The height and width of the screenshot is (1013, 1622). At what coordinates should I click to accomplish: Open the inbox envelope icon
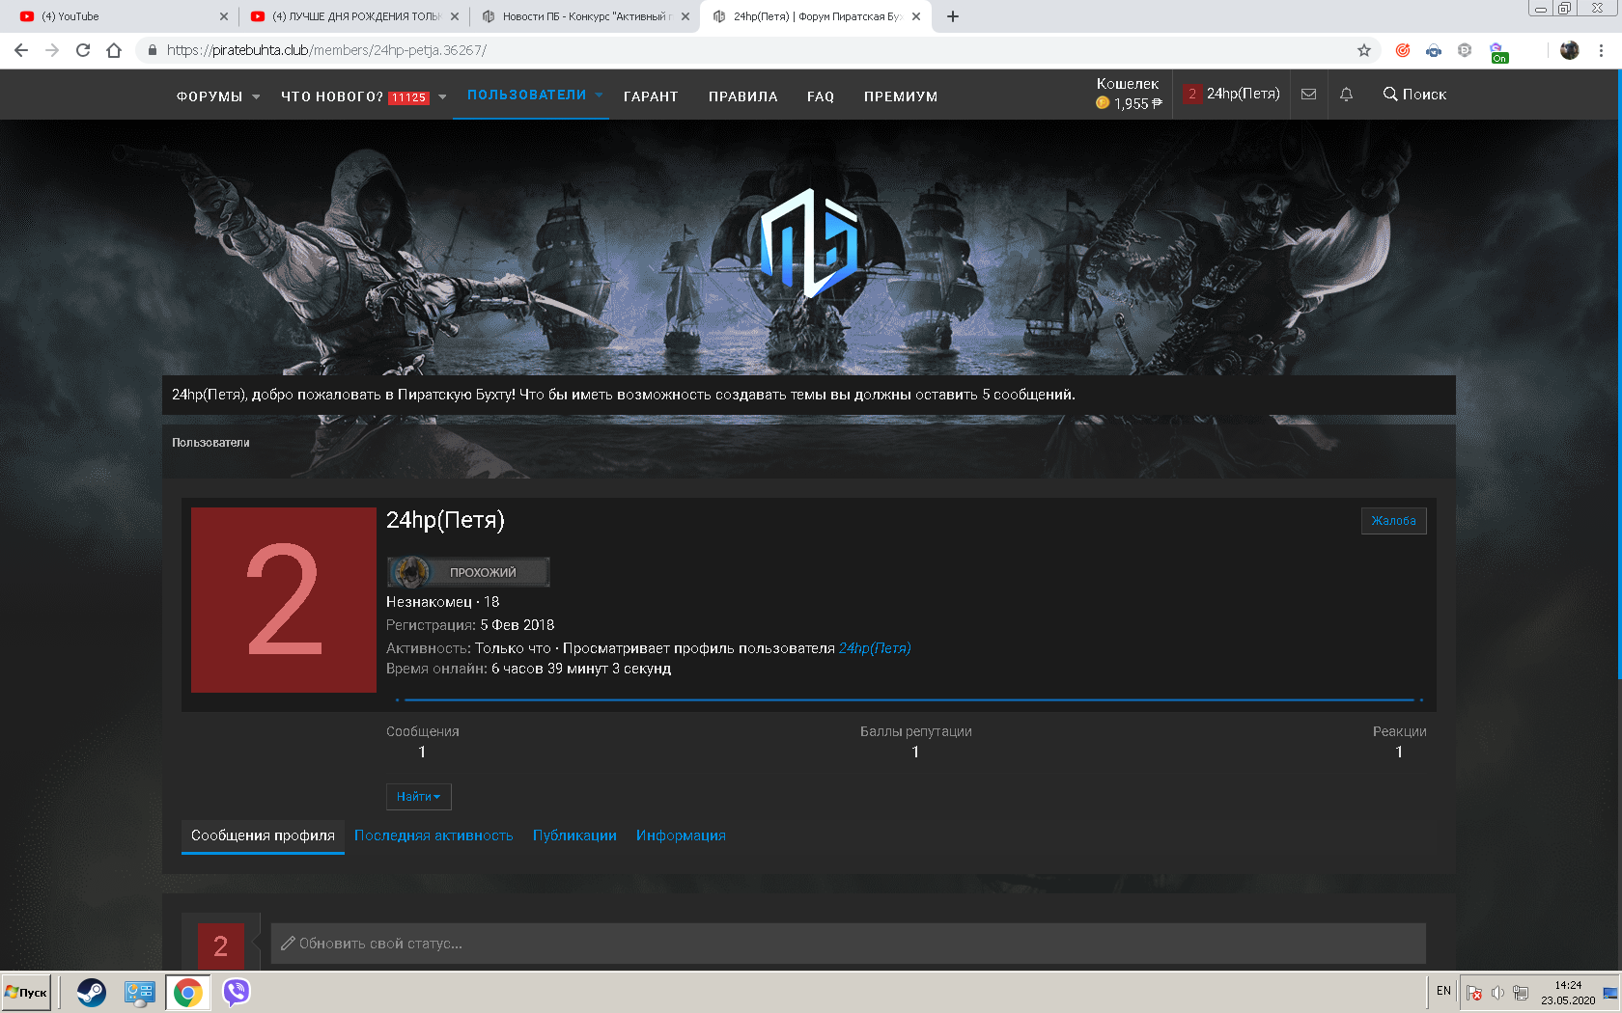point(1308,95)
